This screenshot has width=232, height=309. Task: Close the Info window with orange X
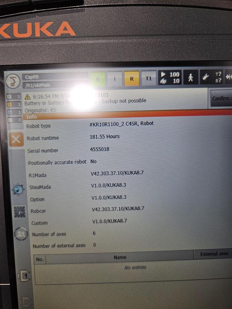point(16,139)
